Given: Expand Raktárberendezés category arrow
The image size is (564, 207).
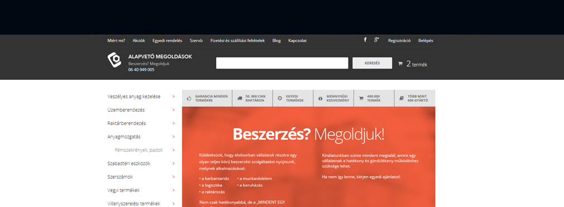Looking at the screenshot, I should (174, 123).
